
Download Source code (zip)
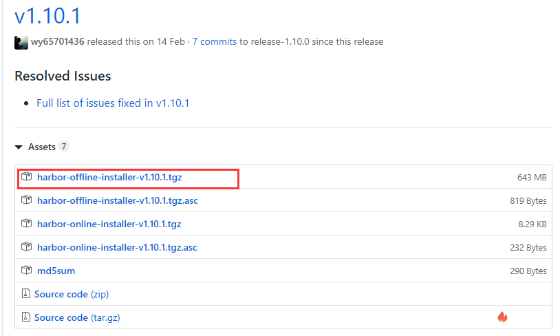point(72,294)
